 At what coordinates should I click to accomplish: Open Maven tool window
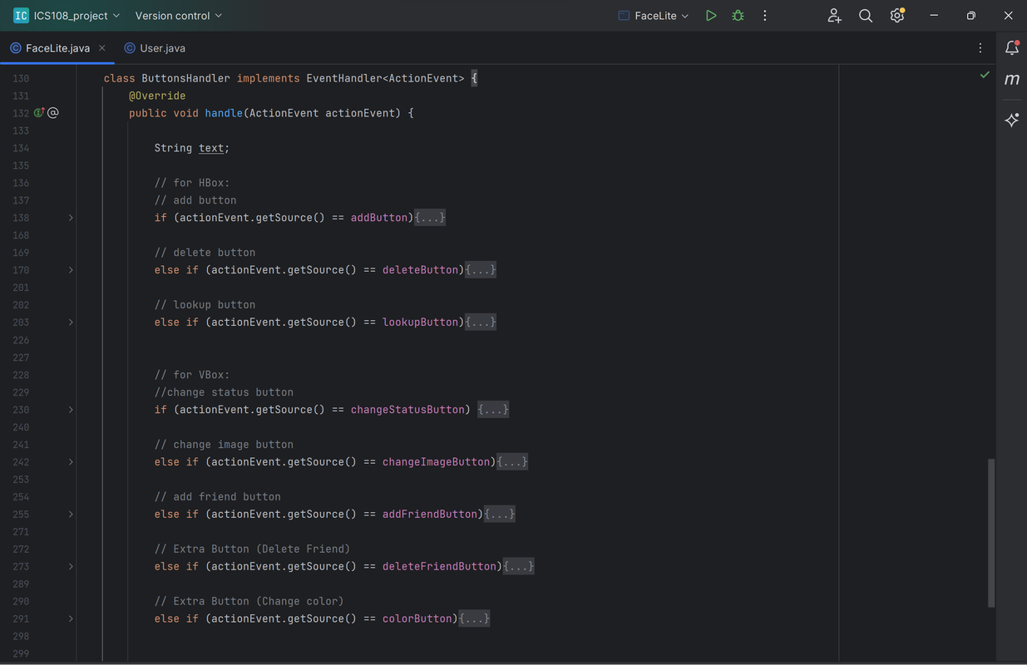pyautogui.click(x=1012, y=80)
